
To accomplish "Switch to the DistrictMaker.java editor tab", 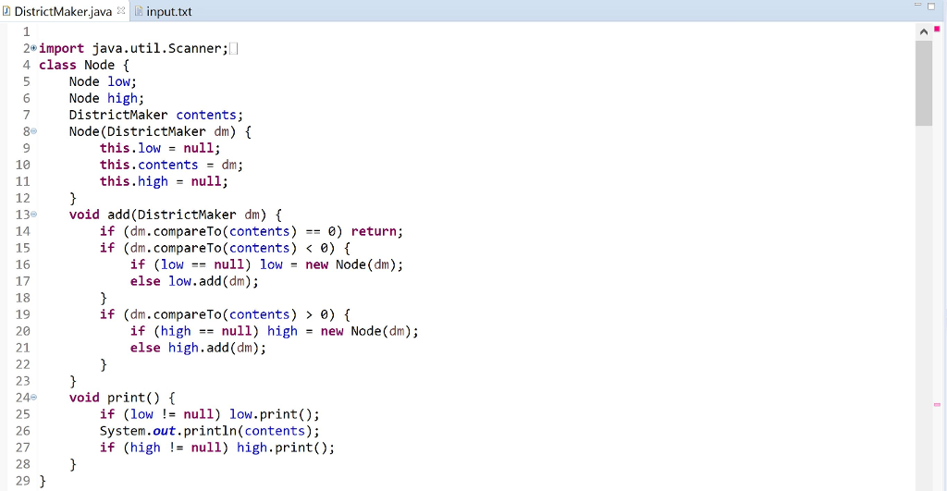I will tap(63, 11).
